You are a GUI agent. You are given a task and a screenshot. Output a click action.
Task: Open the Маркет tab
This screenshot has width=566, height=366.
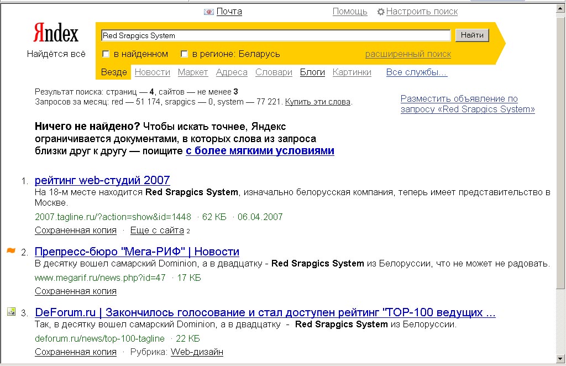click(193, 72)
